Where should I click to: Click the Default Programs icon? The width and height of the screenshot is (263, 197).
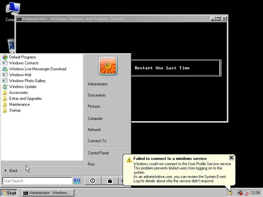pos(5,57)
